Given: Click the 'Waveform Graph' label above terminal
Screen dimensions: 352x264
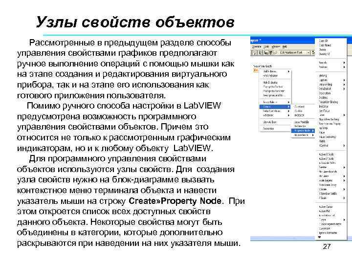Looking at the screenshot, I should pyautogui.click(x=263, y=66).
